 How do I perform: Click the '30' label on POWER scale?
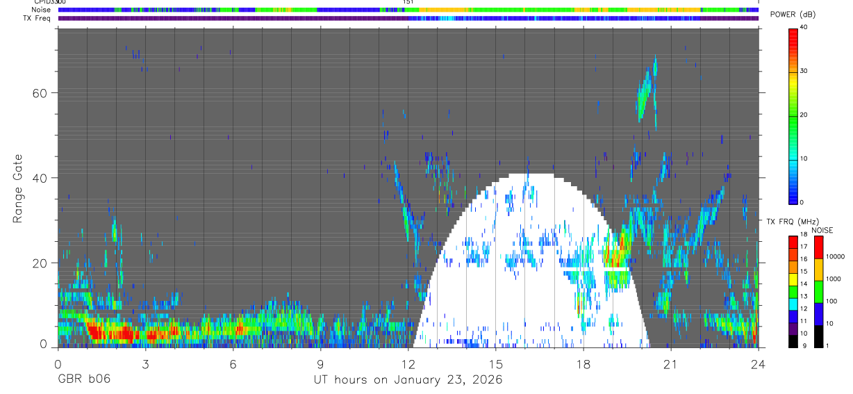(x=804, y=72)
